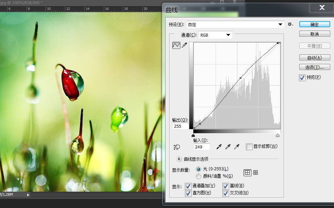The image size is (334, 208).
Task: Switch to detailed 10% grid icon
Action: (255, 173)
